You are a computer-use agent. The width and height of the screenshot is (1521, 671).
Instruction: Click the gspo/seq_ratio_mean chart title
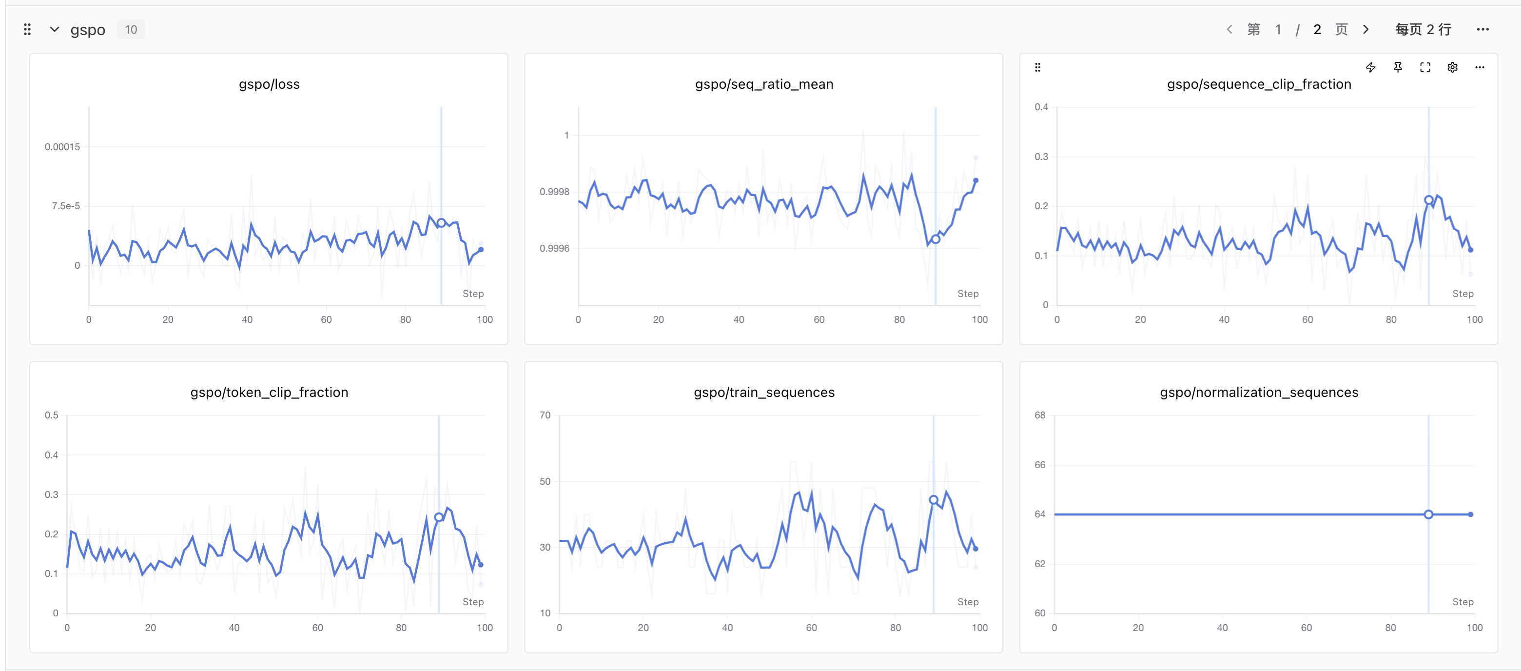pyautogui.click(x=764, y=84)
